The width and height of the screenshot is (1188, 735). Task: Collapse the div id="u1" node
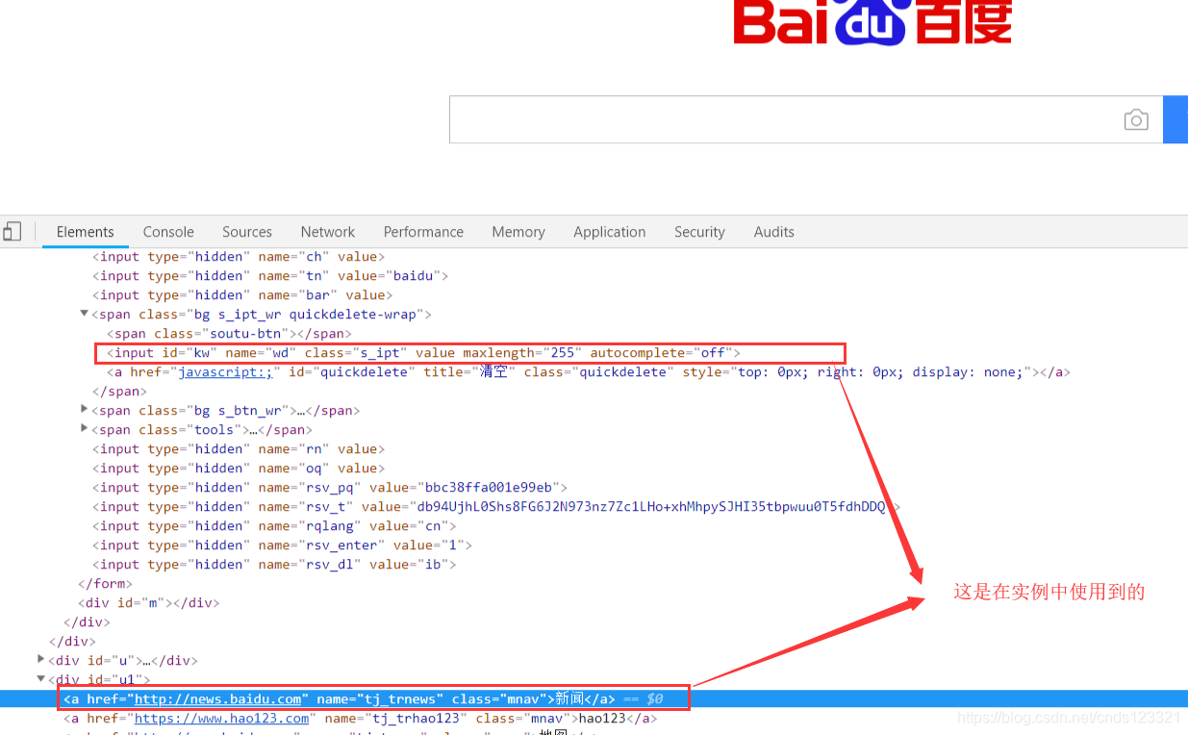point(40,679)
